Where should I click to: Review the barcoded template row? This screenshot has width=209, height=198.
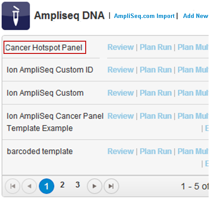pos(121,151)
